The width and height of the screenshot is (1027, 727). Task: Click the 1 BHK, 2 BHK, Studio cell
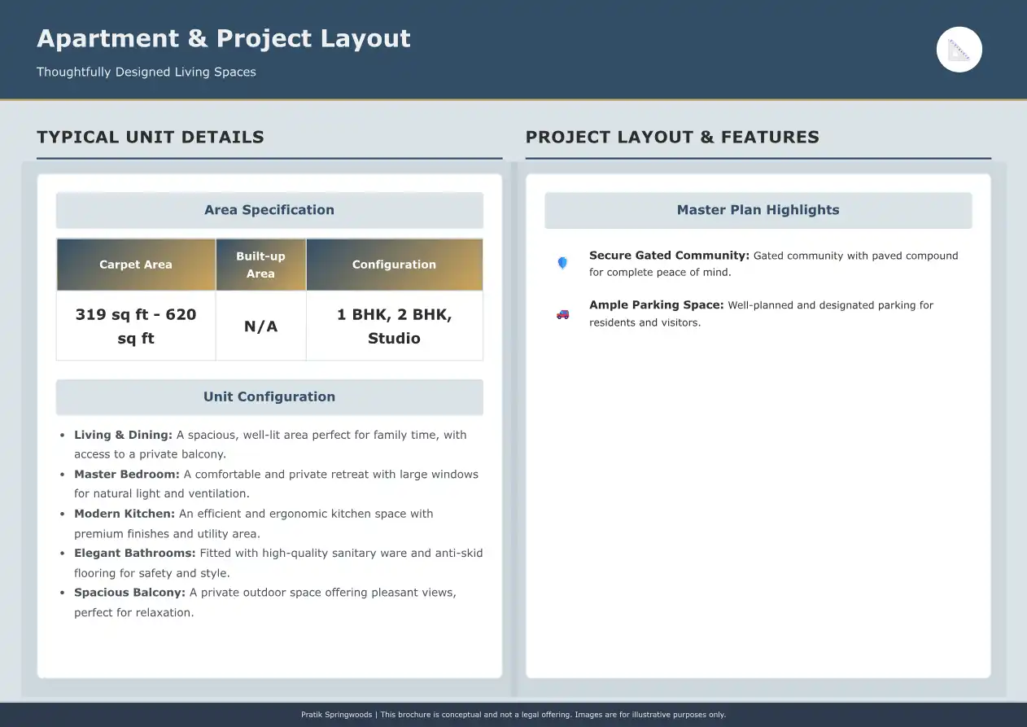point(394,326)
